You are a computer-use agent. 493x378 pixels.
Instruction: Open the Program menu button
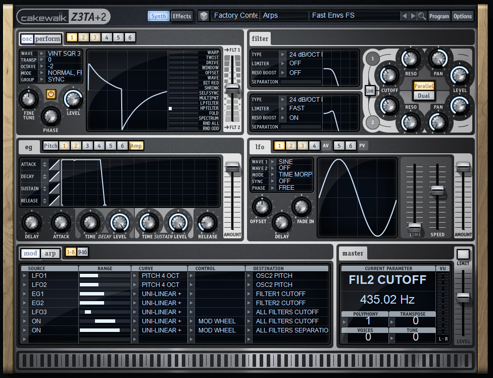coord(439,16)
